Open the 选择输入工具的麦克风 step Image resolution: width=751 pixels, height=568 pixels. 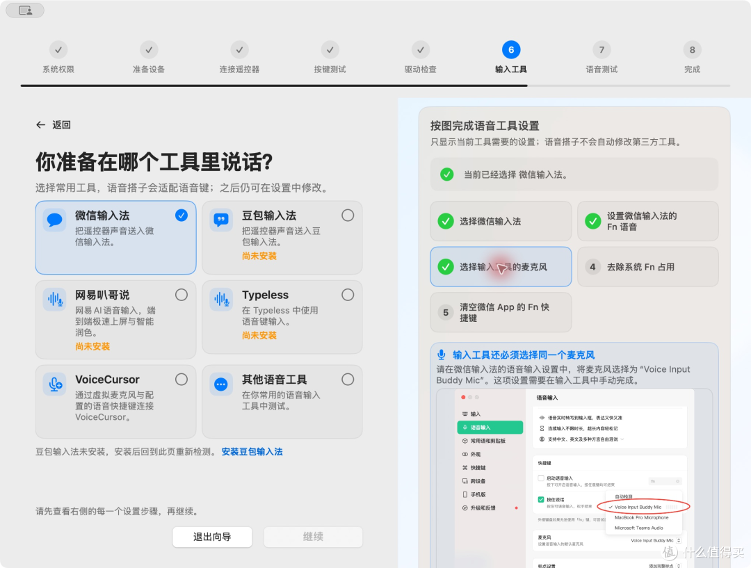pyautogui.click(x=501, y=267)
